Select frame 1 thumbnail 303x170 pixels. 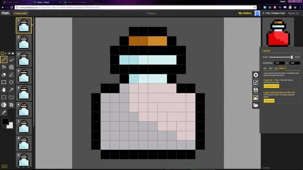click(x=24, y=25)
